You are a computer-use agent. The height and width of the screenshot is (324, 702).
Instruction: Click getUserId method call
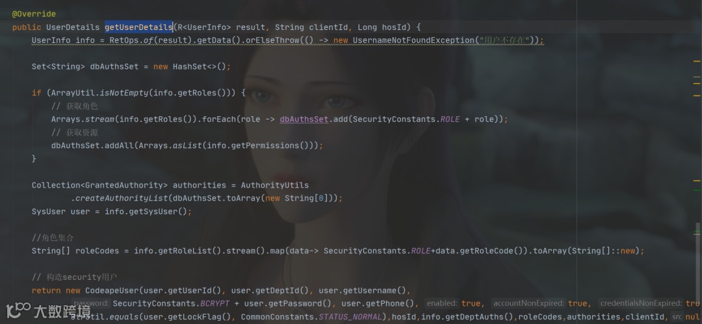click(190, 291)
